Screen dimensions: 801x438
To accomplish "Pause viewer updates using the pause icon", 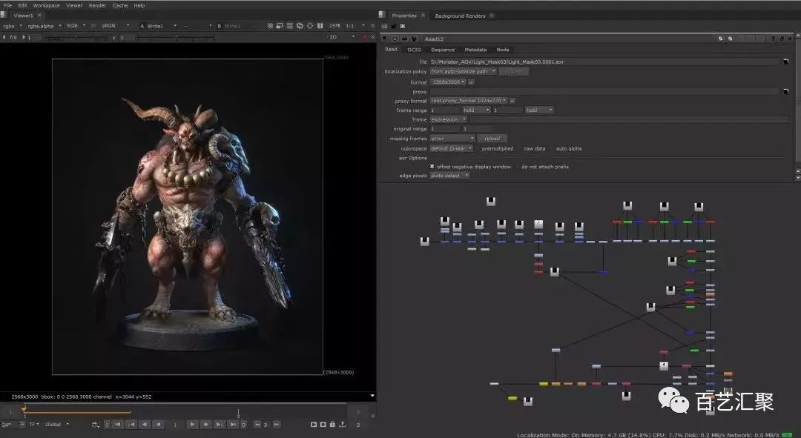I will [320, 24].
